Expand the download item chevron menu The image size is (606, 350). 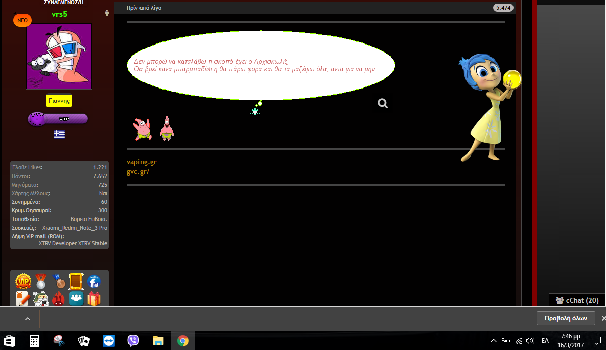point(28,319)
